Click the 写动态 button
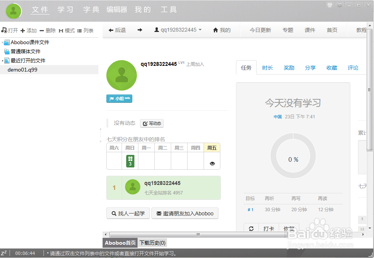Screen dimensions: 374x258 pyautogui.click(x=152, y=123)
